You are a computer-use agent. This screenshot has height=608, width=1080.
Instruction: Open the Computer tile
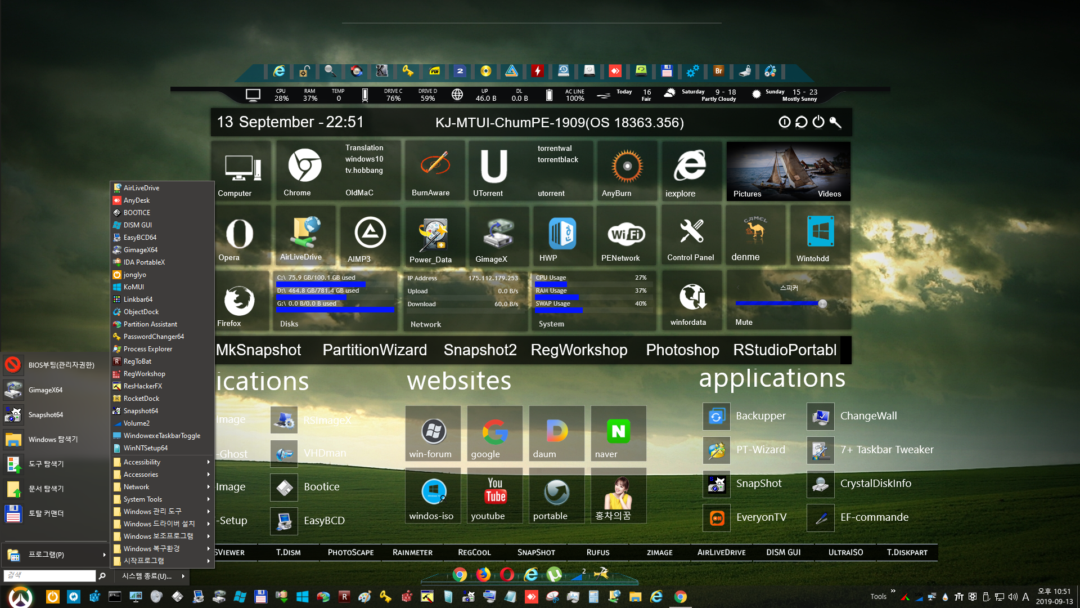coord(241,171)
